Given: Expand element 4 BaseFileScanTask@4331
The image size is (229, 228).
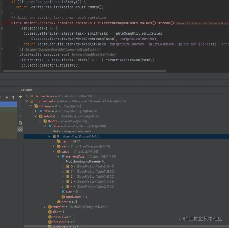Looking at the screenshot, I should point(63,187).
